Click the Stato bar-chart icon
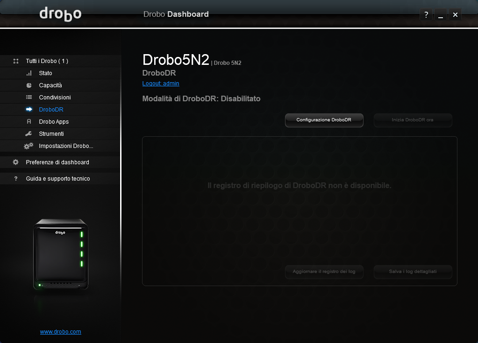Image resolution: width=478 pixels, height=343 pixels. (x=29, y=73)
